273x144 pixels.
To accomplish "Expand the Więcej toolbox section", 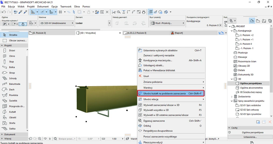I will [14, 139].
